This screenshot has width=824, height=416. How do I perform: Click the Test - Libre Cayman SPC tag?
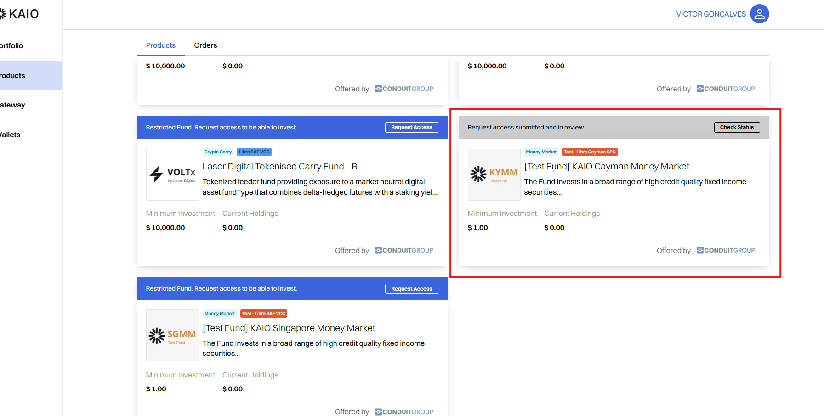coord(589,152)
